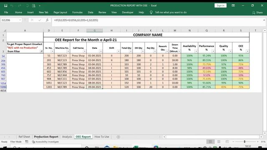The image size is (267, 150).
Task: Switch to Page Layout view icon
Action: click(x=219, y=142)
